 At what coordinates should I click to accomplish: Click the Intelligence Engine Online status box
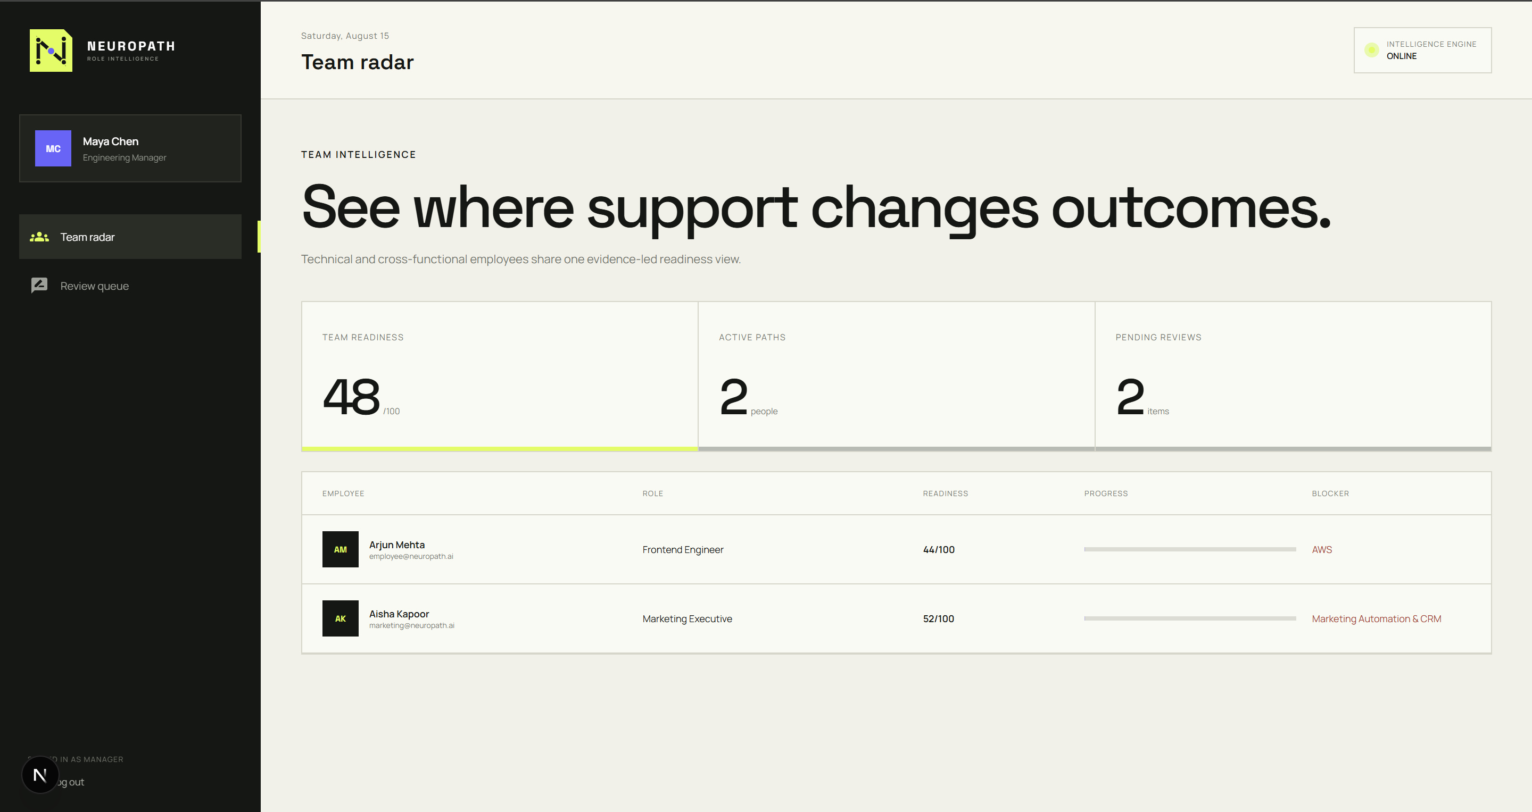(1422, 50)
